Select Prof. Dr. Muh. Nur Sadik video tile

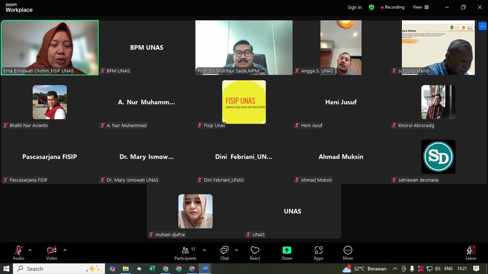point(244,47)
